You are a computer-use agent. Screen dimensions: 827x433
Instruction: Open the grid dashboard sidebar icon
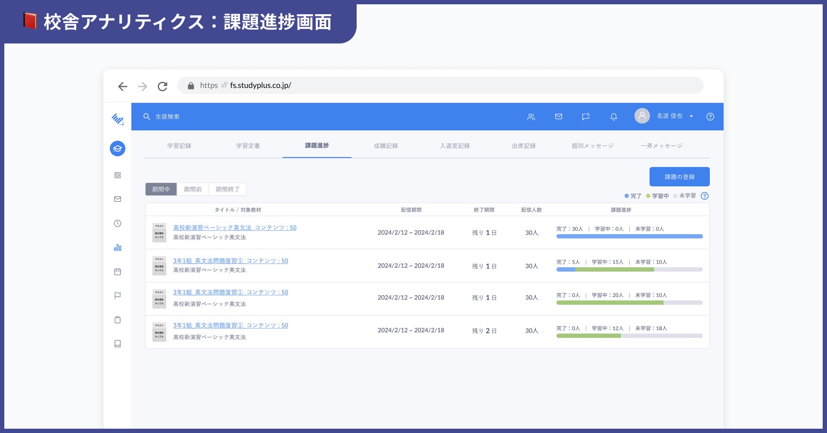click(x=118, y=175)
